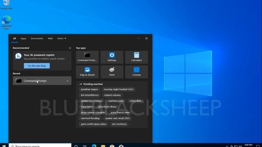Open Command Prompt tile in Top apps

(87, 57)
